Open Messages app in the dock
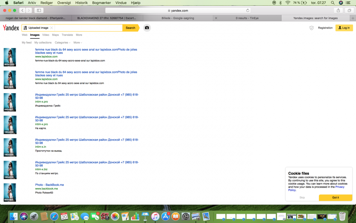 pos(84,217)
